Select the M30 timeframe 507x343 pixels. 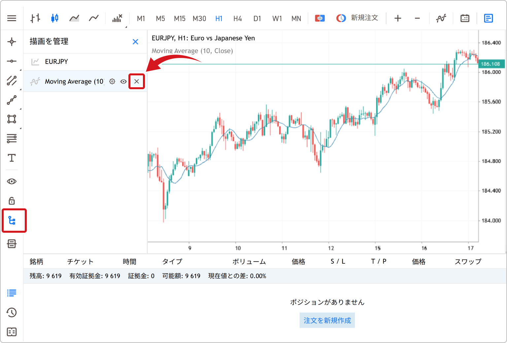tap(199, 18)
